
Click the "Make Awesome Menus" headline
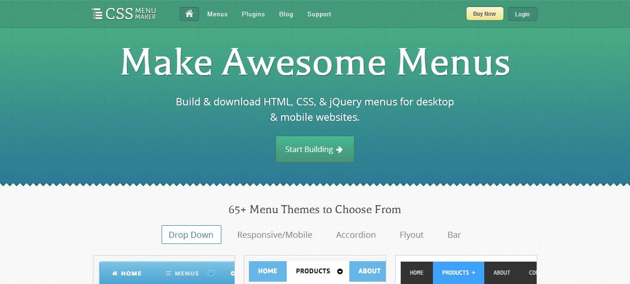[x=315, y=62]
